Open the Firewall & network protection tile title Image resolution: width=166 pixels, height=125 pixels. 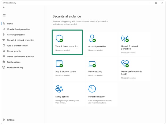tap(130, 48)
